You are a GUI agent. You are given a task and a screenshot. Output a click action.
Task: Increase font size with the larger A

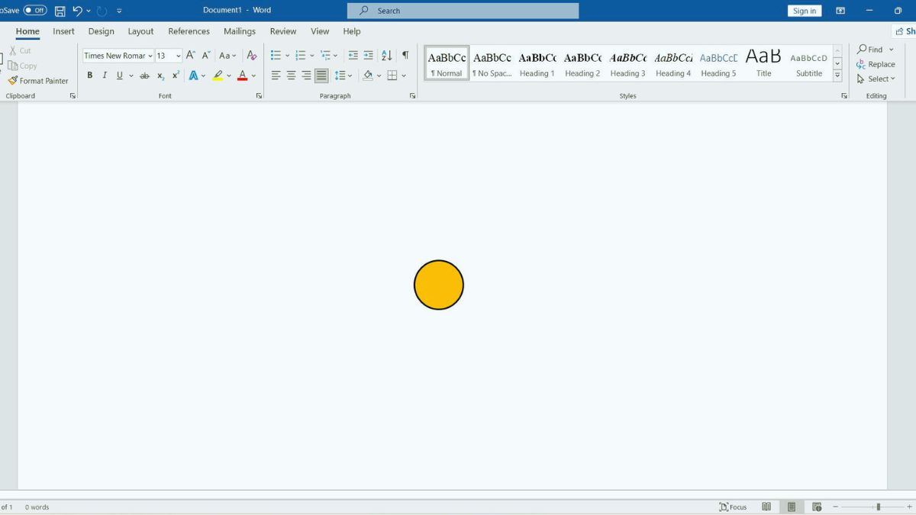pyautogui.click(x=191, y=56)
